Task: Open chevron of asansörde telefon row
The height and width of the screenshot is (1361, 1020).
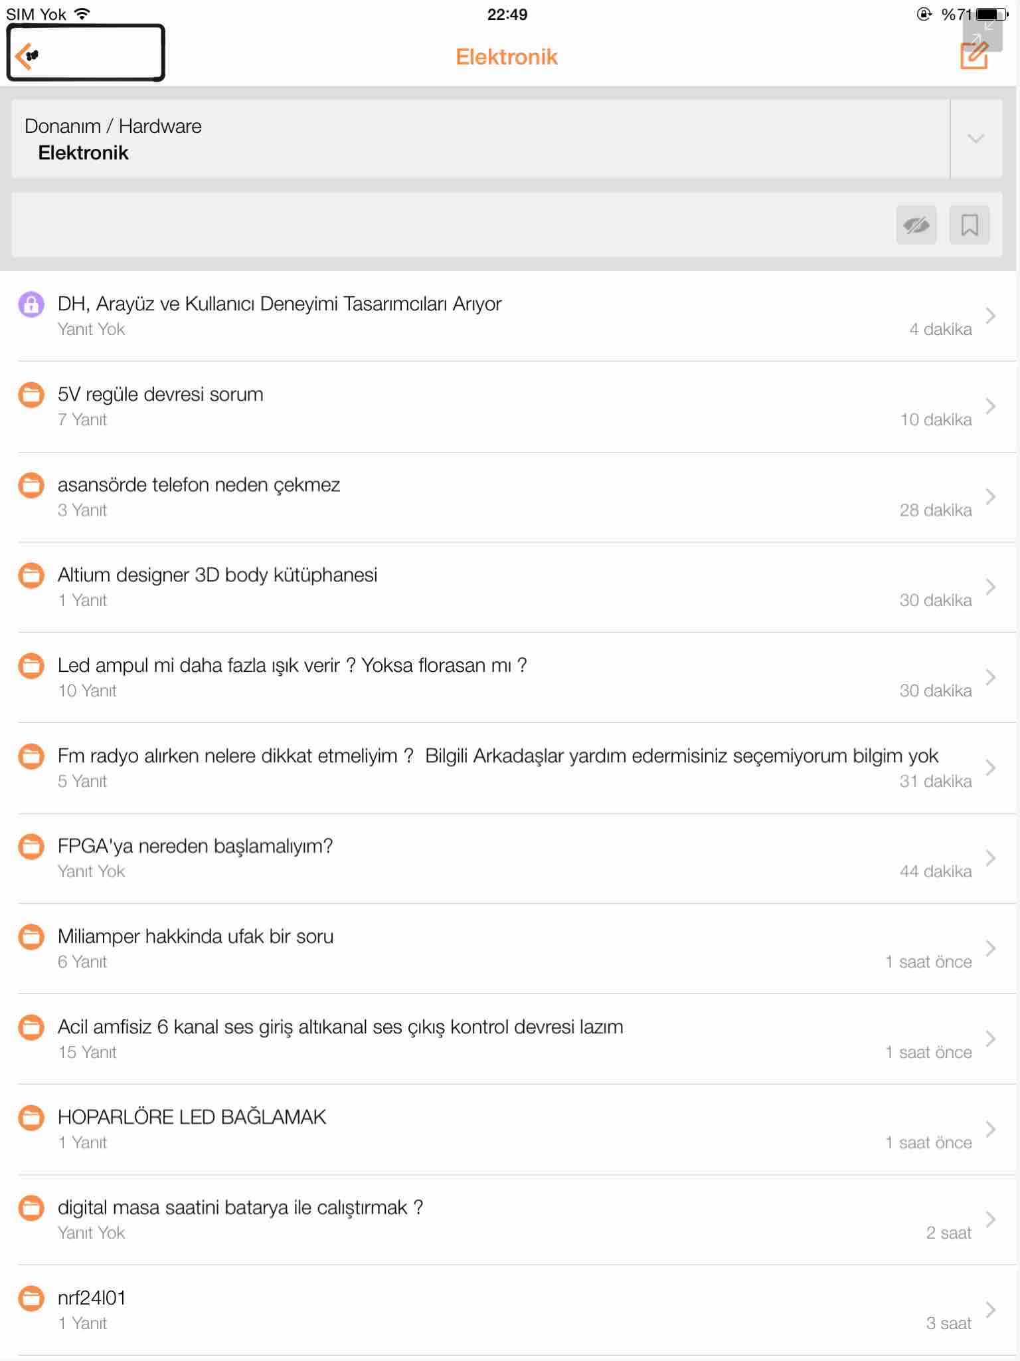Action: pos(990,496)
